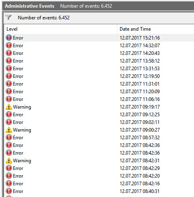Image resolution: width=194 pixels, height=197 pixels.
Task: Click error icon for 08:40:31 event
Action: pos(9,191)
